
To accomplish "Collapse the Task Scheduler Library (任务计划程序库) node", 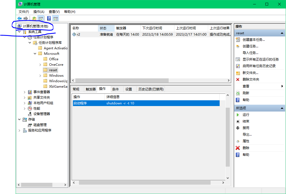I will (30, 43).
